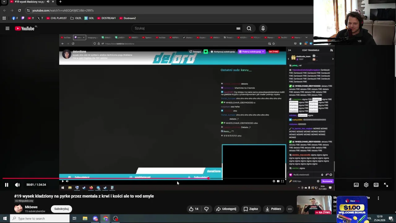Screen dimensions: 396x223
Task: Reload the YouTube page
Action: coord(19,10)
